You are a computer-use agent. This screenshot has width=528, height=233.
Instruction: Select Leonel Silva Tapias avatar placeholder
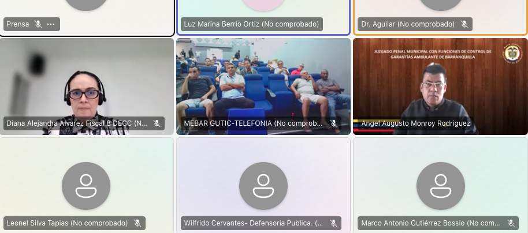coord(86,186)
